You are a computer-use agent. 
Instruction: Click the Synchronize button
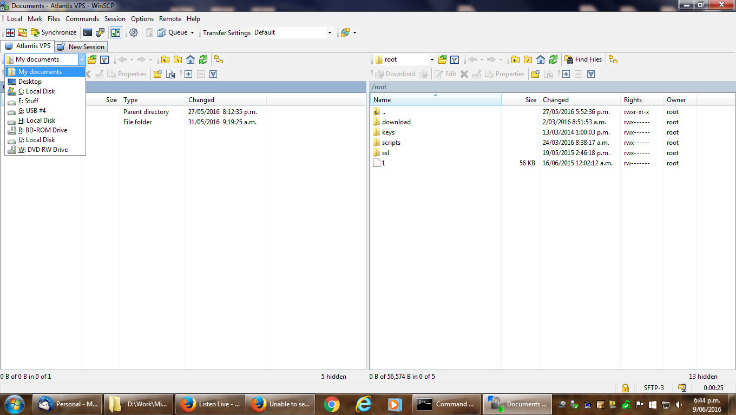click(53, 32)
